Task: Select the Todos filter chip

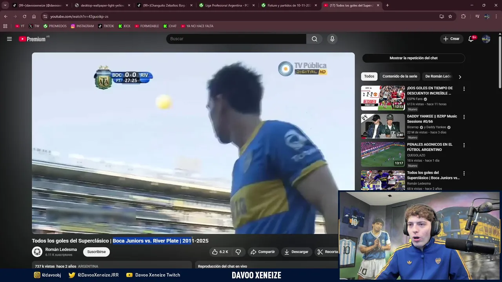Action: pyautogui.click(x=369, y=76)
